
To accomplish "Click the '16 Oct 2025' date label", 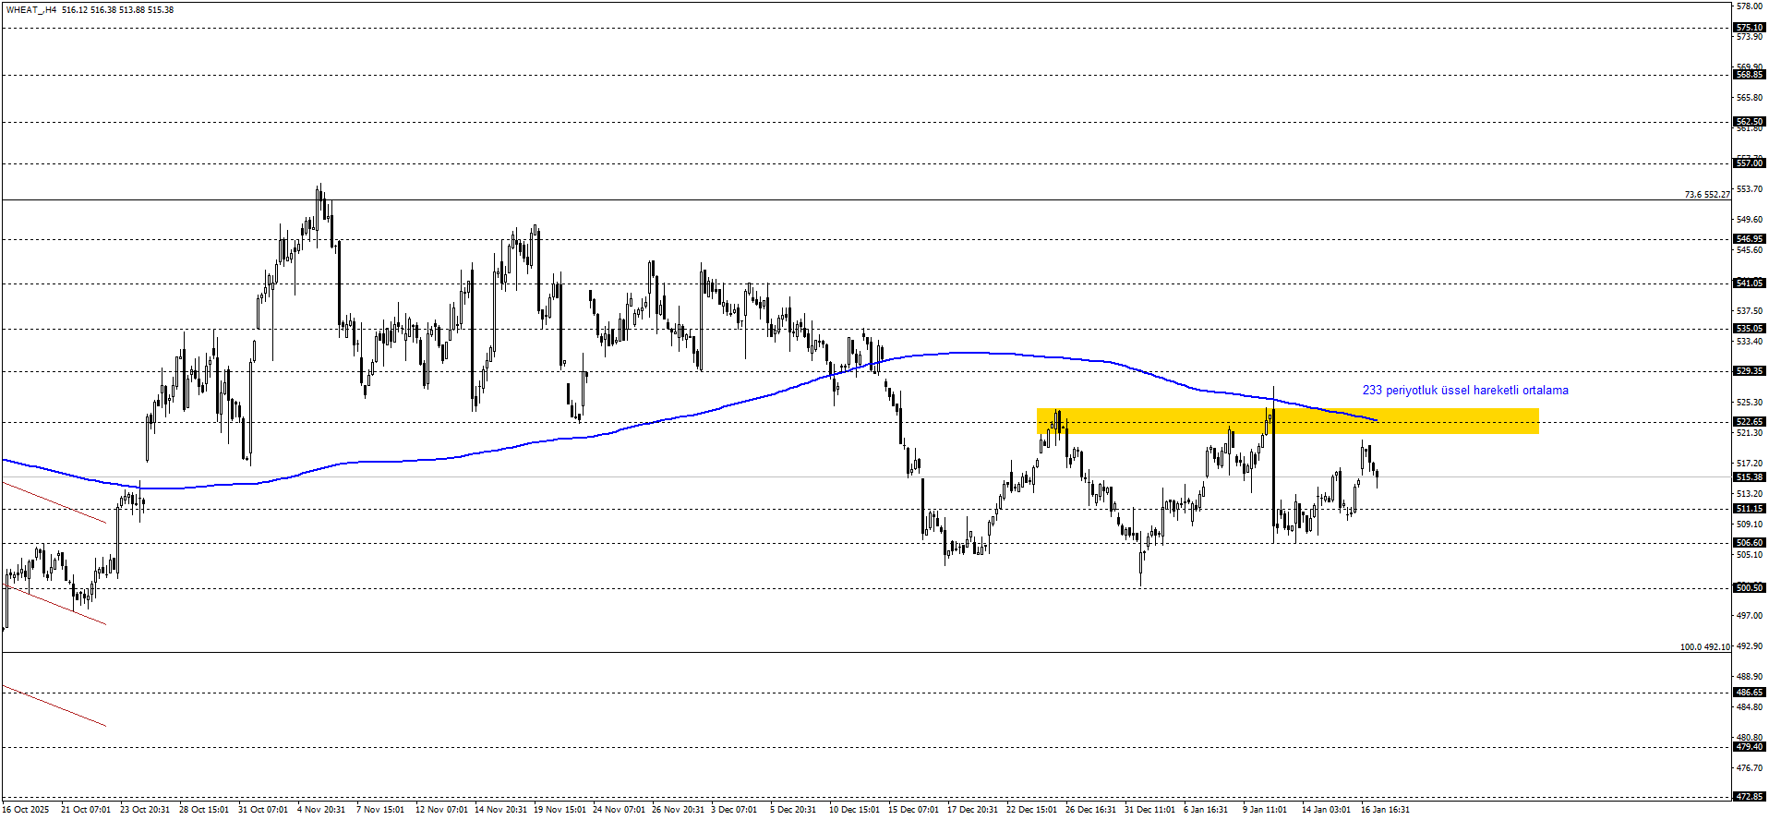I will 26,810.
